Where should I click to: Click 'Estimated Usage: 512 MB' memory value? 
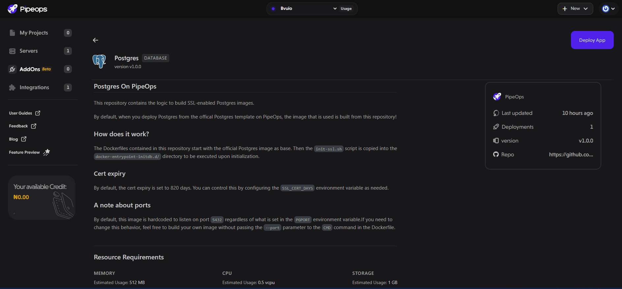click(119, 282)
